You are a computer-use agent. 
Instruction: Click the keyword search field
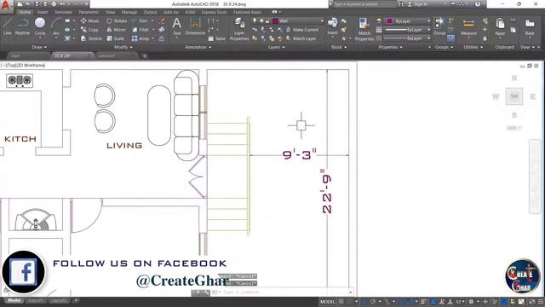365,4
